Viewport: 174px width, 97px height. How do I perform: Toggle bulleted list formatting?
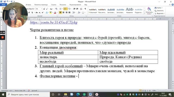(x=60, y=9)
